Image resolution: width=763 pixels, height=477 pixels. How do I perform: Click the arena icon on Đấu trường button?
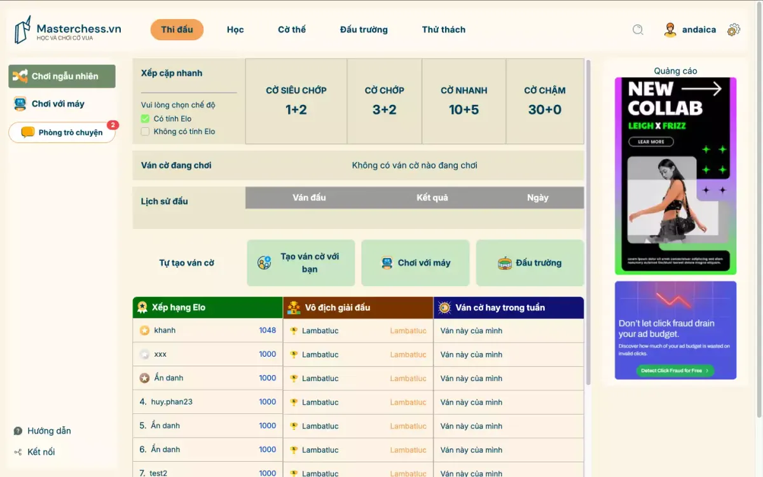click(x=505, y=263)
